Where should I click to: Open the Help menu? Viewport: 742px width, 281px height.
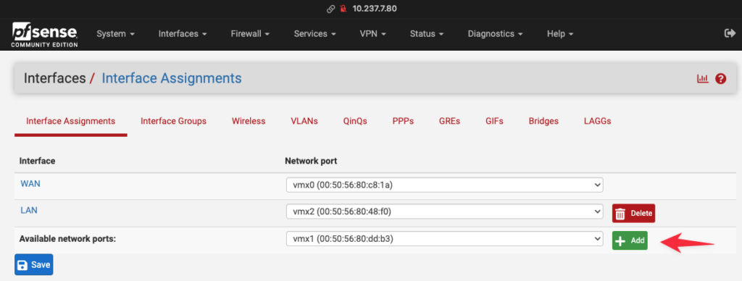[x=560, y=34]
